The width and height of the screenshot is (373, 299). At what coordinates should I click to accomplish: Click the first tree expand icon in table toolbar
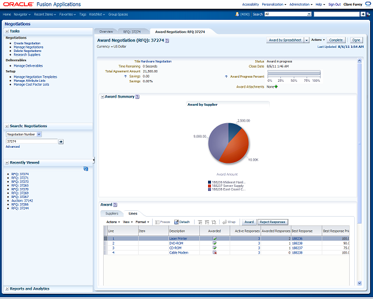[x=200, y=222]
